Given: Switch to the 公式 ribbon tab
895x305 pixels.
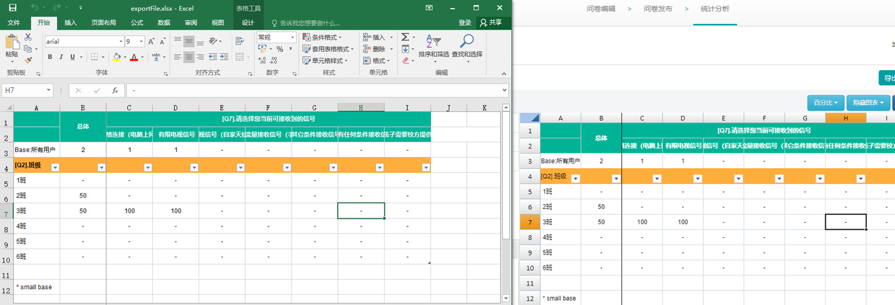Looking at the screenshot, I should (137, 22).
